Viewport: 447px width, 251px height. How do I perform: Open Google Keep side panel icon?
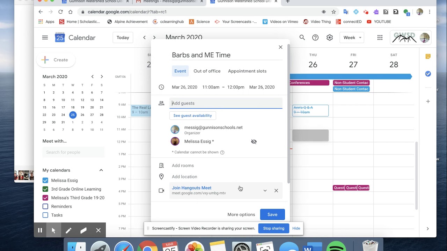coord(428,56)
